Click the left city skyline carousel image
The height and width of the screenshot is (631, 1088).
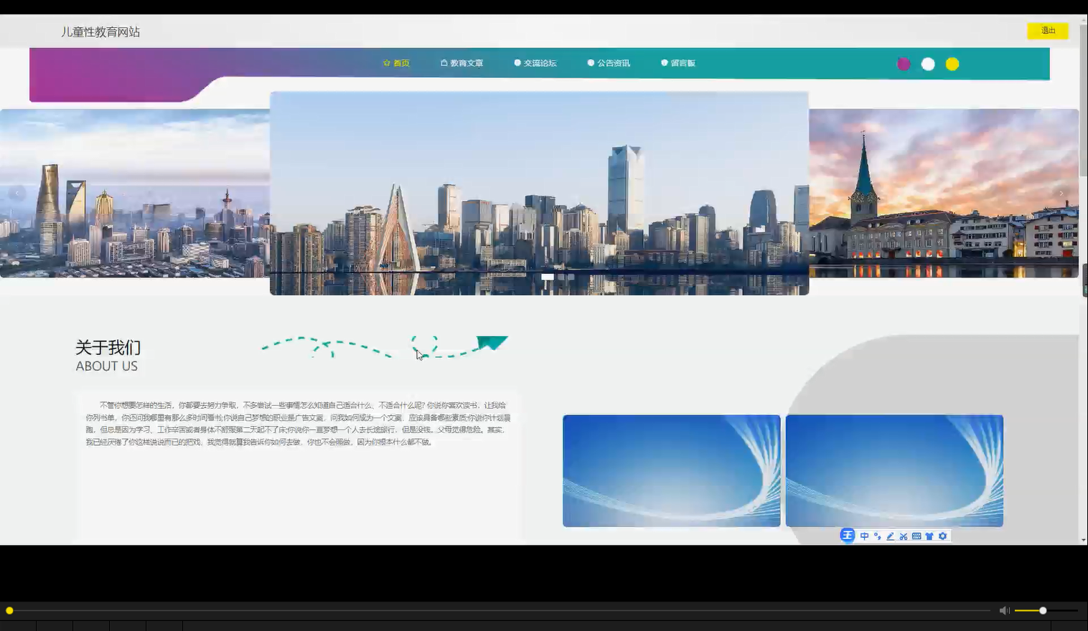tap(135, 193)
